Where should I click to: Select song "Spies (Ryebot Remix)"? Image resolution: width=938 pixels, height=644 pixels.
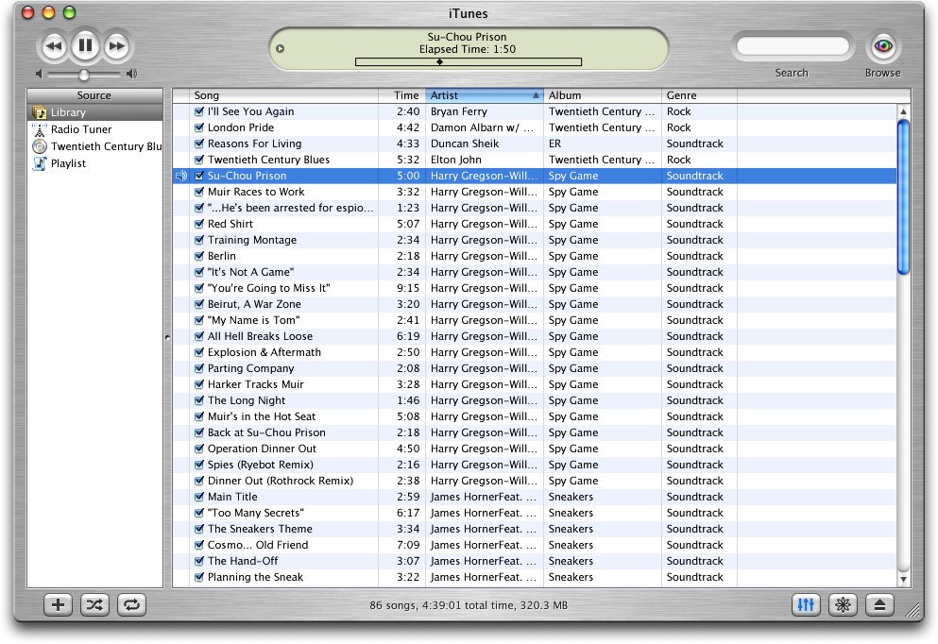260,465
